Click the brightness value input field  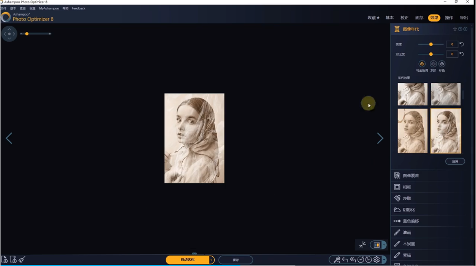coord(452,44)
